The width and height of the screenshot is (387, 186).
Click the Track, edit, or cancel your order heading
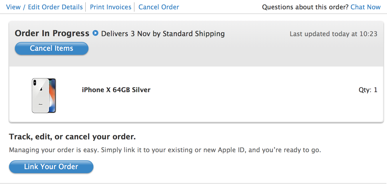point(72,137)
